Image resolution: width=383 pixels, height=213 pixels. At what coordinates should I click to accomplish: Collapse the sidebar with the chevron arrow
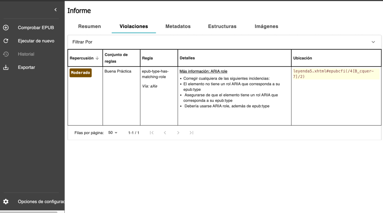[x=55, y=10]
